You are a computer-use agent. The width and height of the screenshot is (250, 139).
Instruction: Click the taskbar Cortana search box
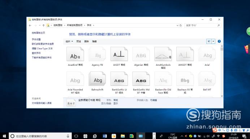click(40, 136)
